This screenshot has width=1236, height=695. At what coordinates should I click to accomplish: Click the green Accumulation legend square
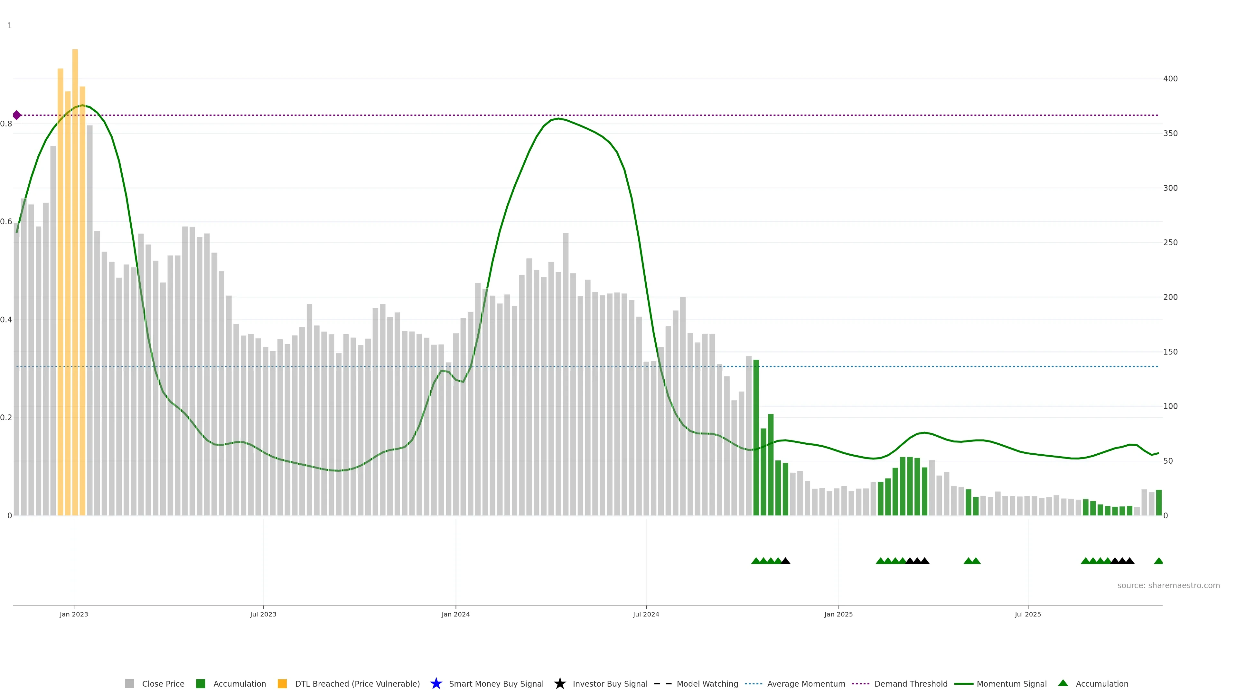[x=201, y=683]
